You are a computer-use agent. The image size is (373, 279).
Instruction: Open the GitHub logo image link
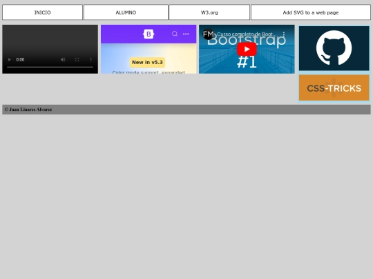pyautogui.click(x=334, y=48)
